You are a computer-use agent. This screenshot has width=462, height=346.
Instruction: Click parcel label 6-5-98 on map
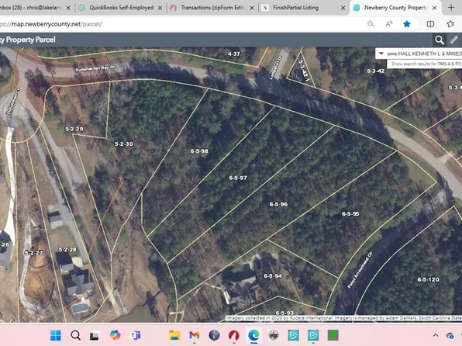click(x=199, y=151)
